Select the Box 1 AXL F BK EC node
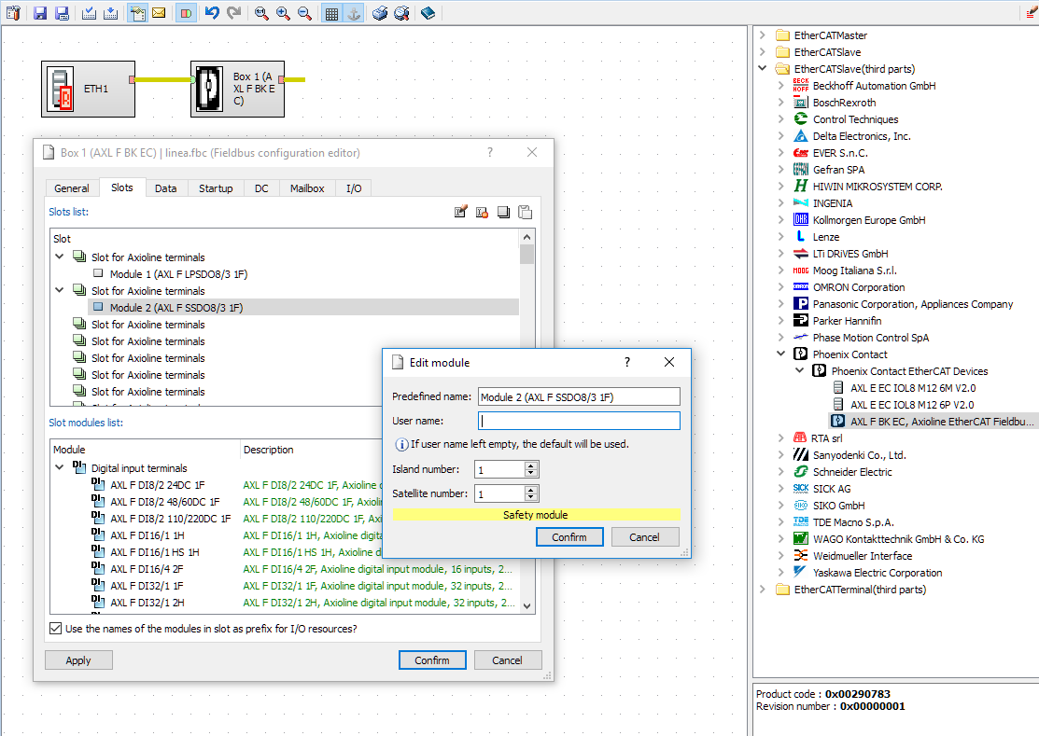The image size is (1039, 736). pyautogui.click(x=238, y=89)
